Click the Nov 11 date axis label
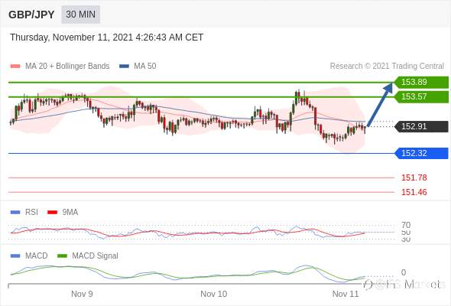 346,294
